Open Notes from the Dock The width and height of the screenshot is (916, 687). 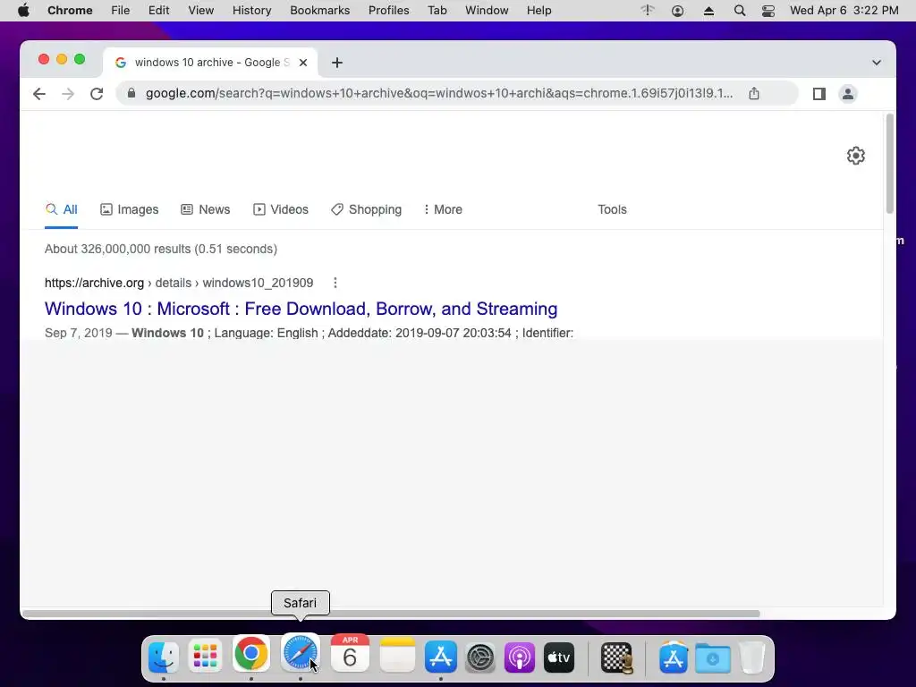(397, 656)
